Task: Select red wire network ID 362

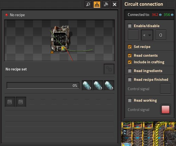Action: point(155,15)
